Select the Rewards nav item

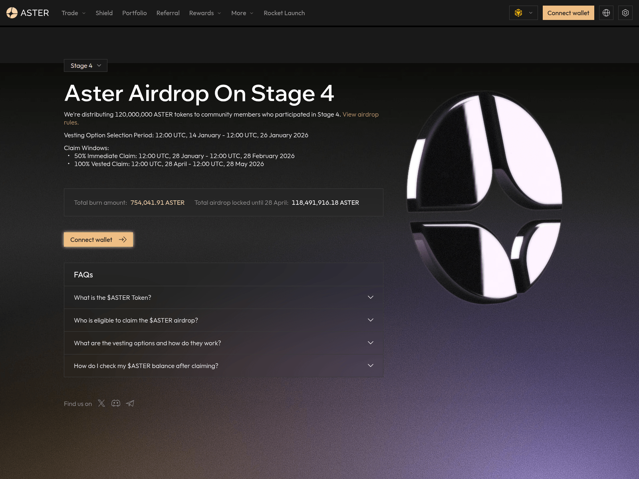coord(202,13)
